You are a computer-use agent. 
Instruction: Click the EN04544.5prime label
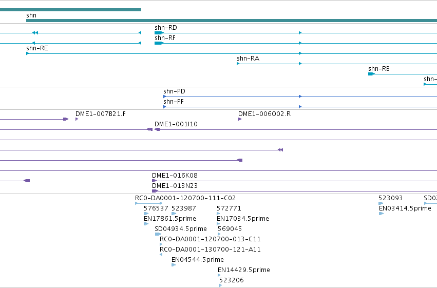pos(198,260)
